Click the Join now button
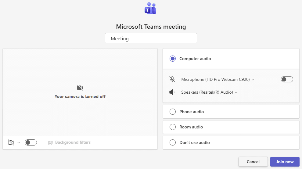This screenshot has height=169, width=302. coord(285,162)
